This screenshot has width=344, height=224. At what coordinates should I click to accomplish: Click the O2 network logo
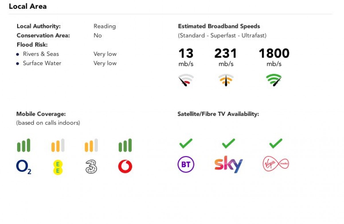point(24,167)
